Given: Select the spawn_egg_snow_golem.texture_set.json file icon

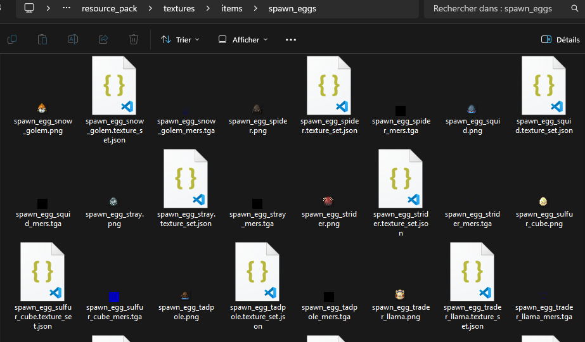Looking at the screenshot, I should (114, 85).
